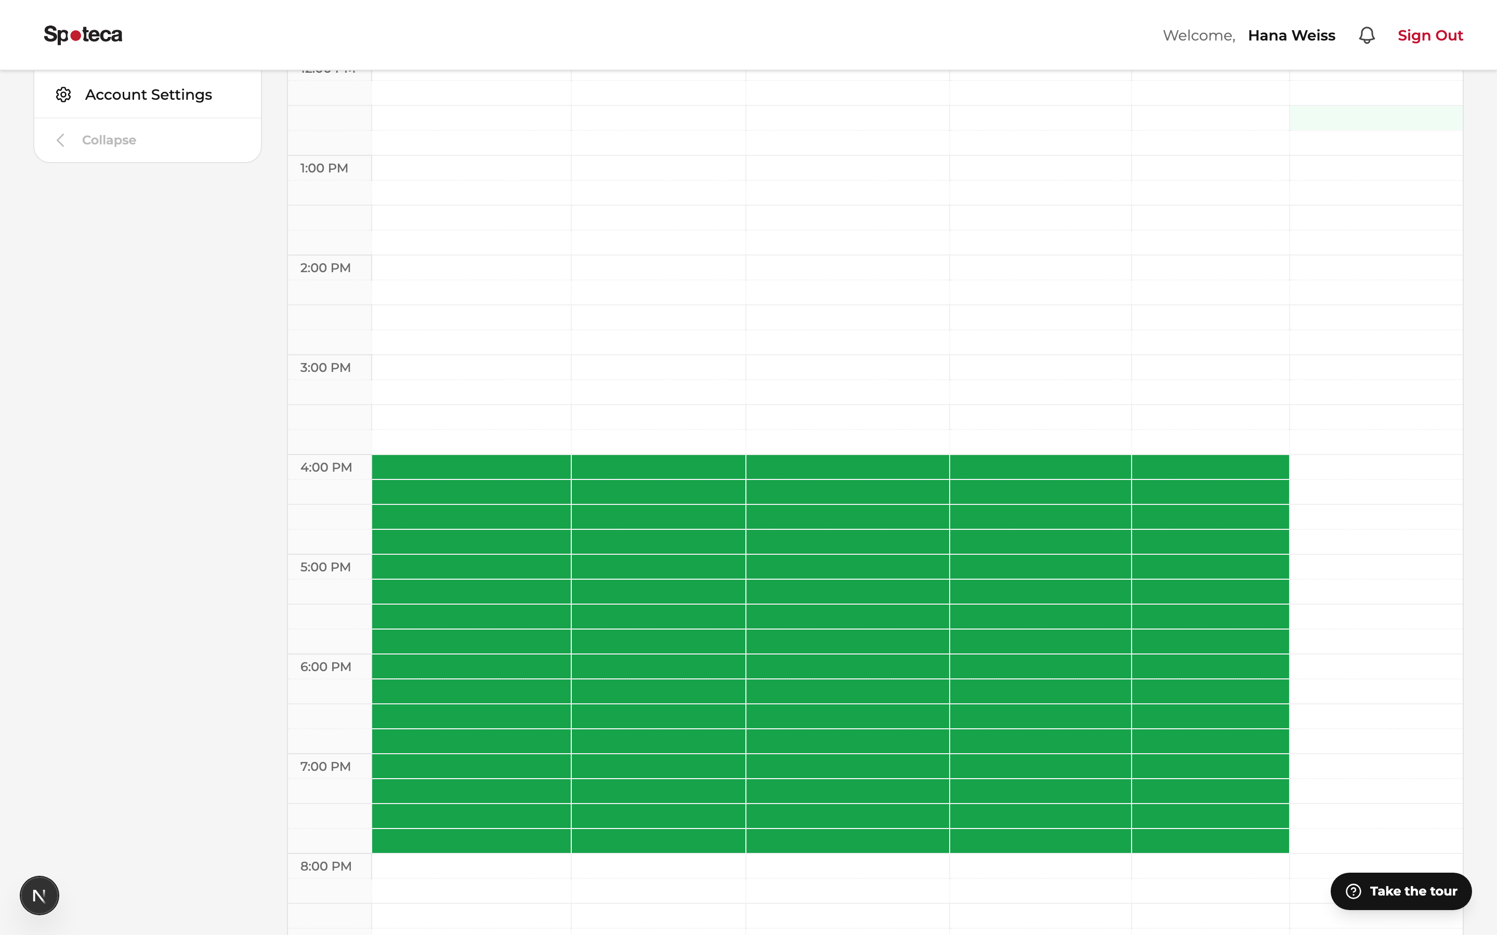
Task: Click the Account Settings gear icon
Action: 63,95
